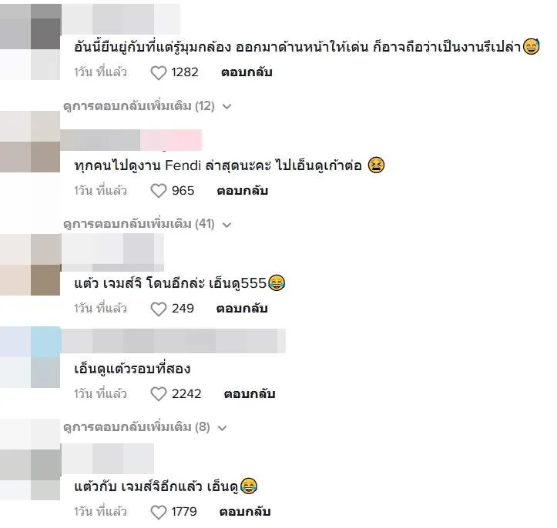Reply to the Fendi comment

coord(242,191)
